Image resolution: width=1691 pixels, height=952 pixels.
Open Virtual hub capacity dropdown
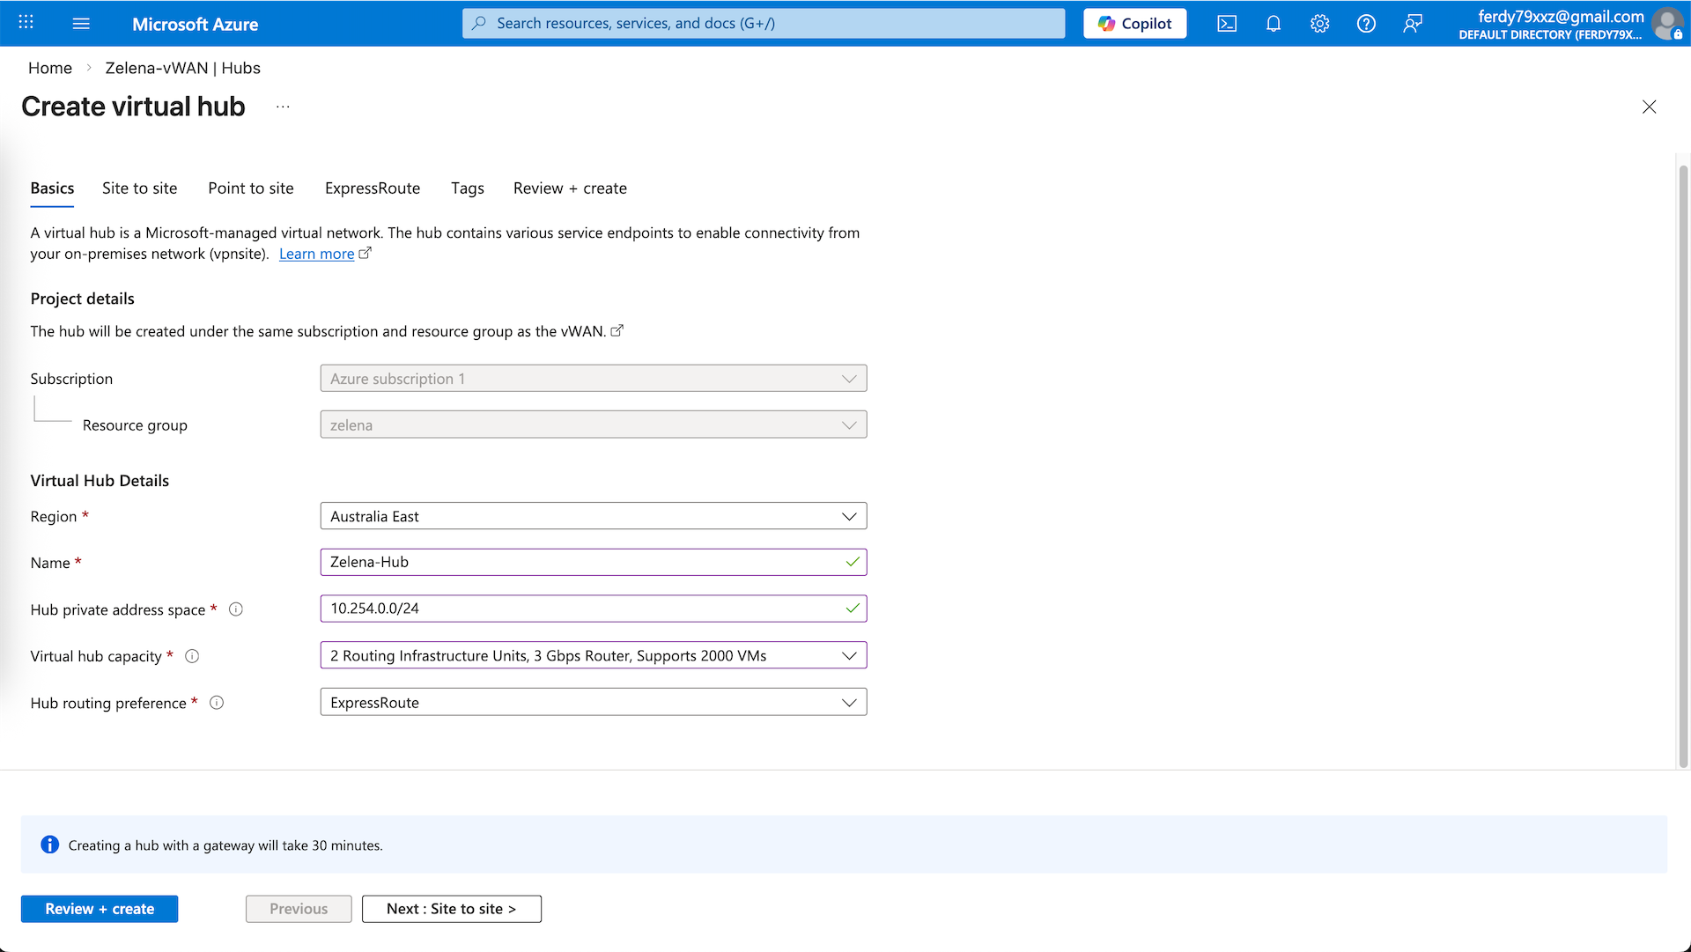pyautogui.click(x=593, y=655)
